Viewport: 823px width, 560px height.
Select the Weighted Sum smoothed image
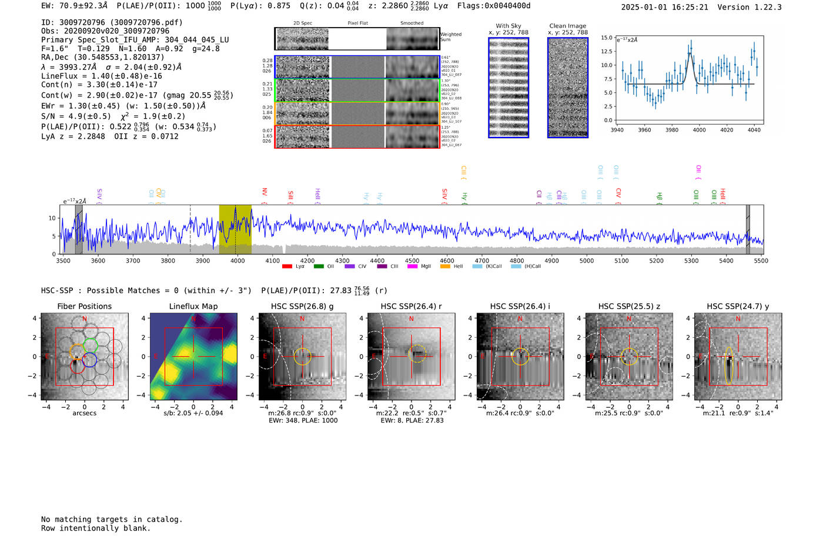click(413, 39)
